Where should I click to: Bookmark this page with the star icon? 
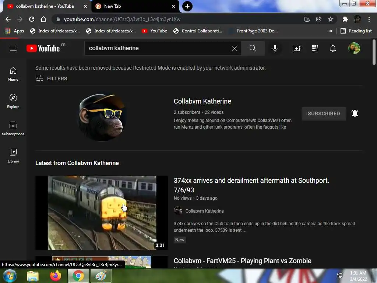[331, 19]
